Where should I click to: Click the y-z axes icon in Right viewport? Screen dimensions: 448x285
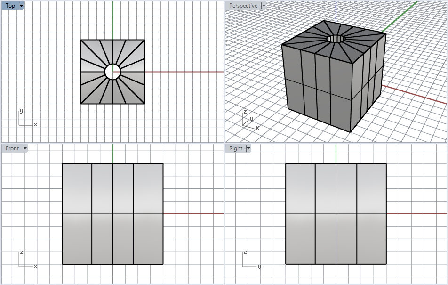(x=250, y=261)
